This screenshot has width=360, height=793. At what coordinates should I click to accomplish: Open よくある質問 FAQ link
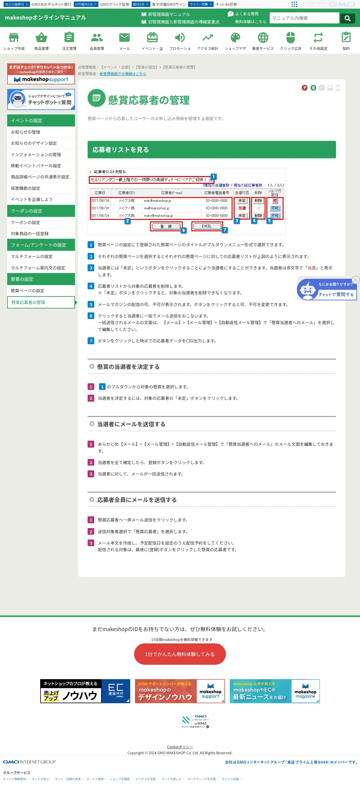tap(243, 14)
